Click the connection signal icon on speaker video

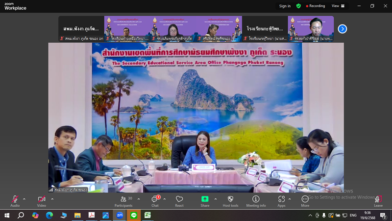tap(51, 190)
